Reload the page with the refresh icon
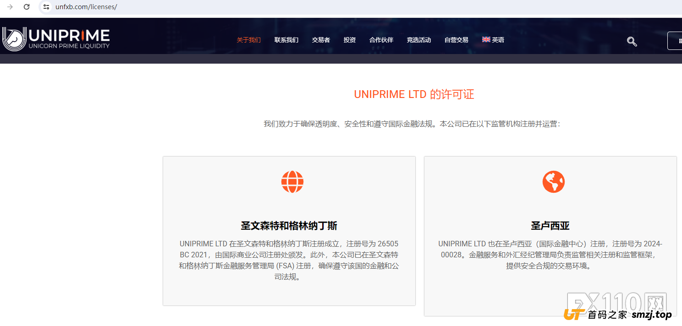This screenshot has width=682, height=326. (27, 7)
